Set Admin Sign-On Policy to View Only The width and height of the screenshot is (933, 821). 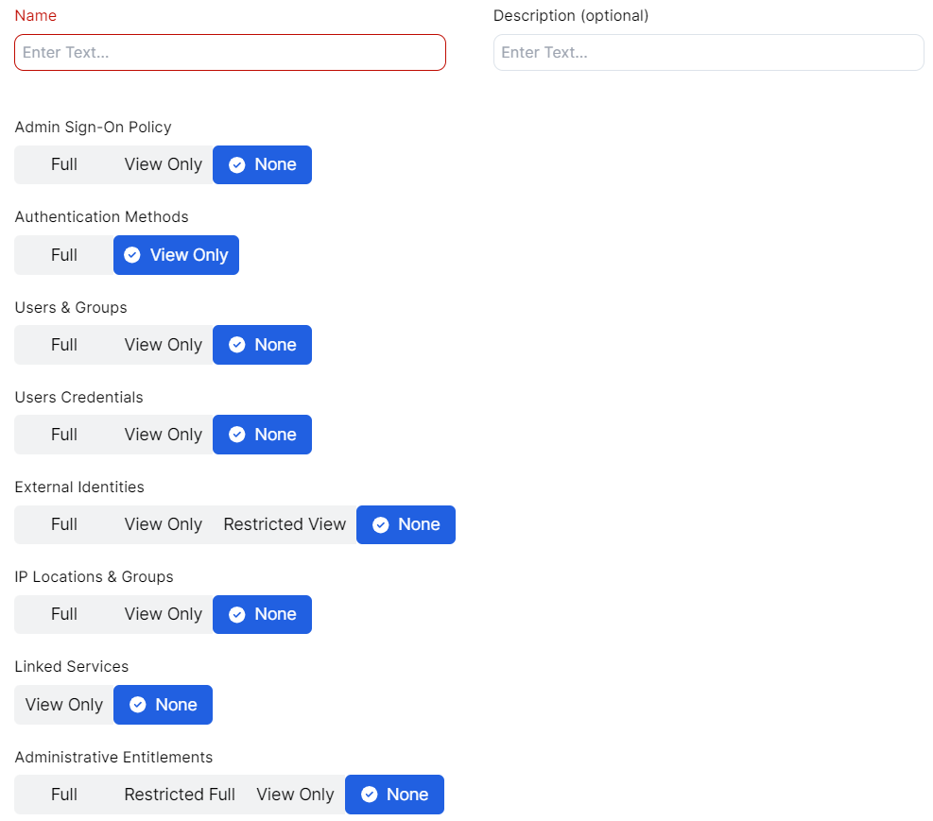coord(163,164)
